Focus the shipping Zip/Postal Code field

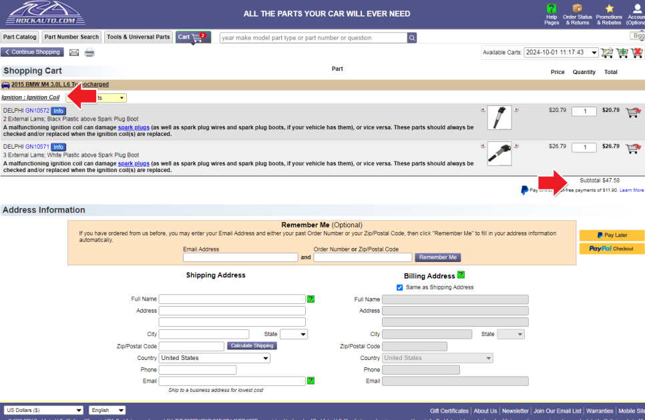coord(192,346)
